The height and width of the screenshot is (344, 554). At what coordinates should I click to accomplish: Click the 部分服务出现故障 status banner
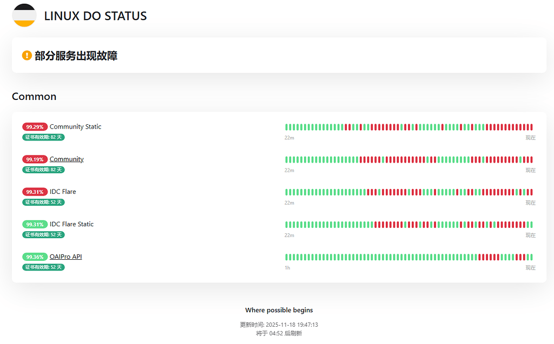[x=279, y=56]
